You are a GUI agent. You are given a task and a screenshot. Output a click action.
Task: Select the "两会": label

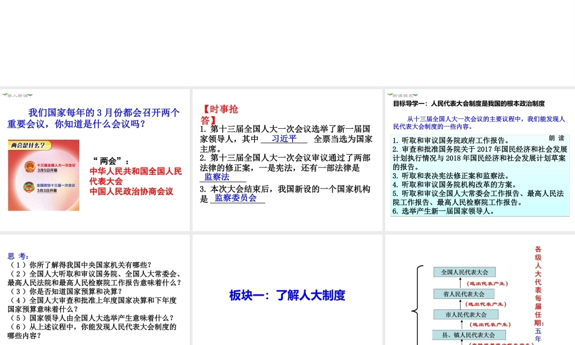pyautogui.click(x=110, y=160)
